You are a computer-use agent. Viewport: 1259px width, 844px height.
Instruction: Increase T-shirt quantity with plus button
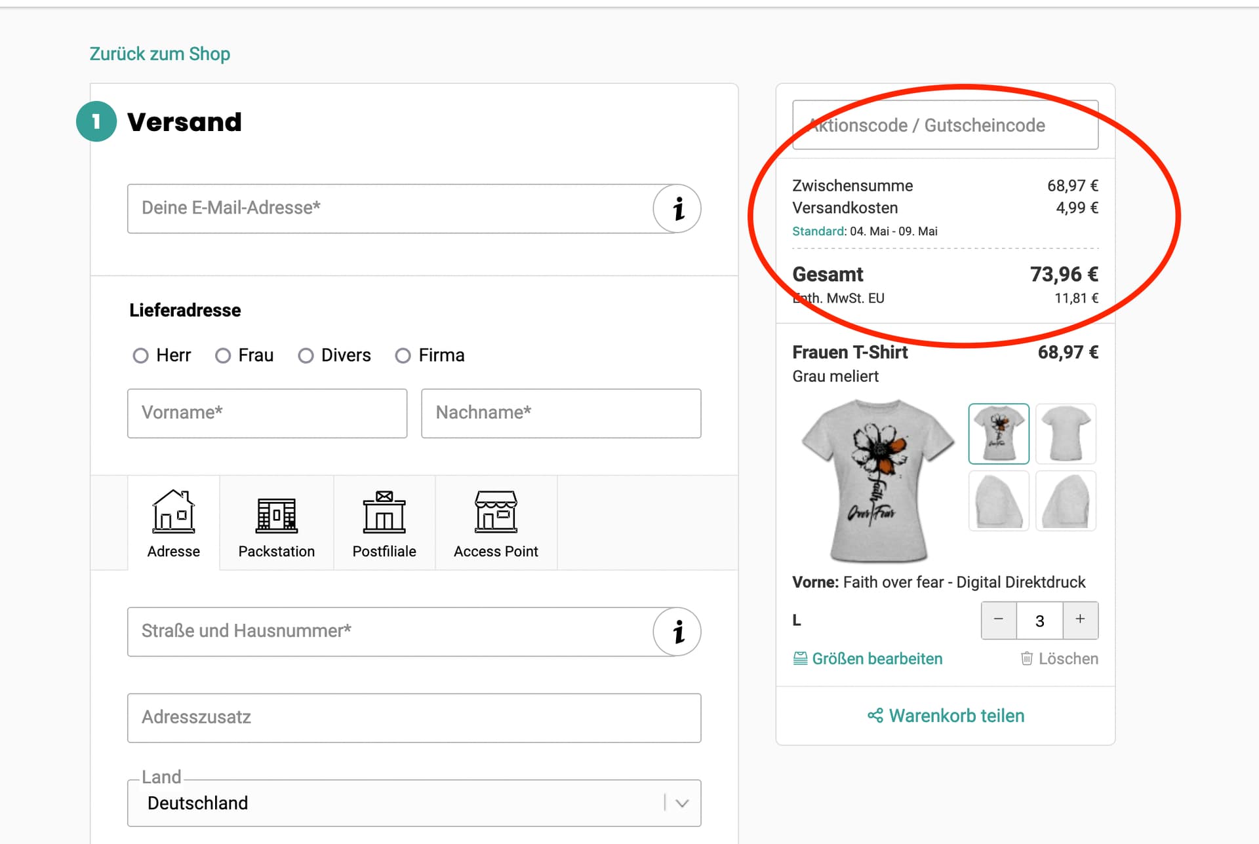pyautogui.click(x=1080, y=620)
